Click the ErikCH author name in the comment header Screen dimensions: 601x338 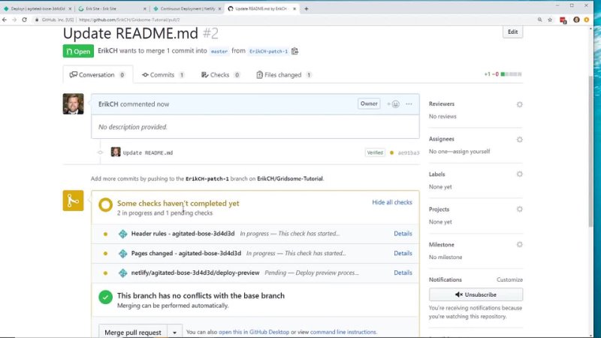[x=108, y=104]
